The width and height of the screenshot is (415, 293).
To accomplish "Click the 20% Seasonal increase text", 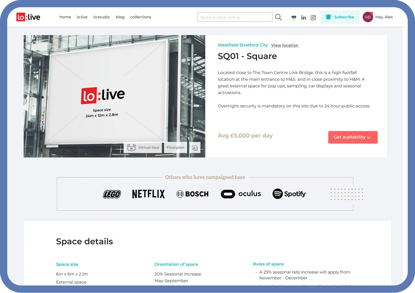I will [178, 274].
